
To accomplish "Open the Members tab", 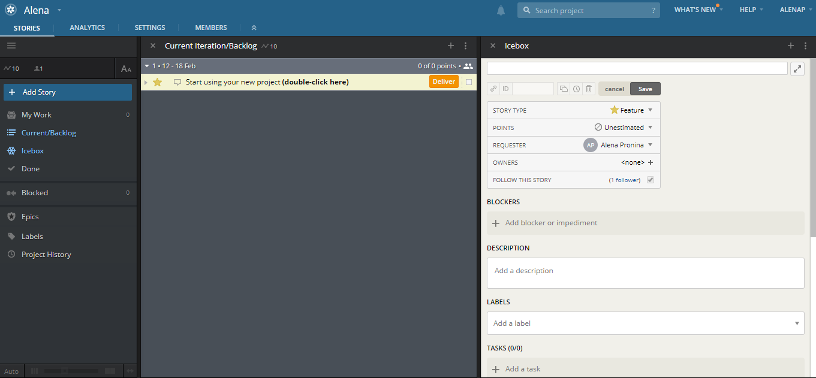I will click(211, 28).
